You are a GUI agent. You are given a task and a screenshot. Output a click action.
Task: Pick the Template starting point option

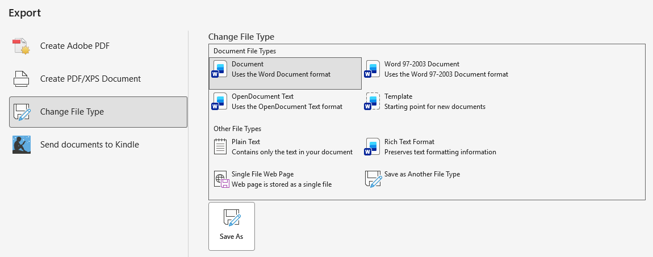[434, 107]
